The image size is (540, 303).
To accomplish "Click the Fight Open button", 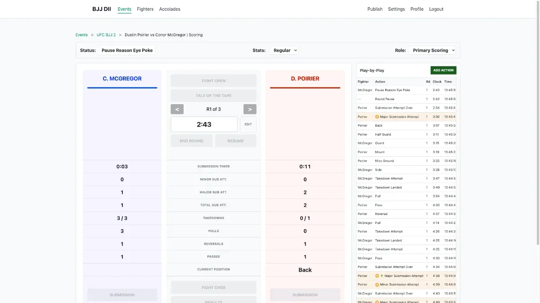I will coord(214,81).
